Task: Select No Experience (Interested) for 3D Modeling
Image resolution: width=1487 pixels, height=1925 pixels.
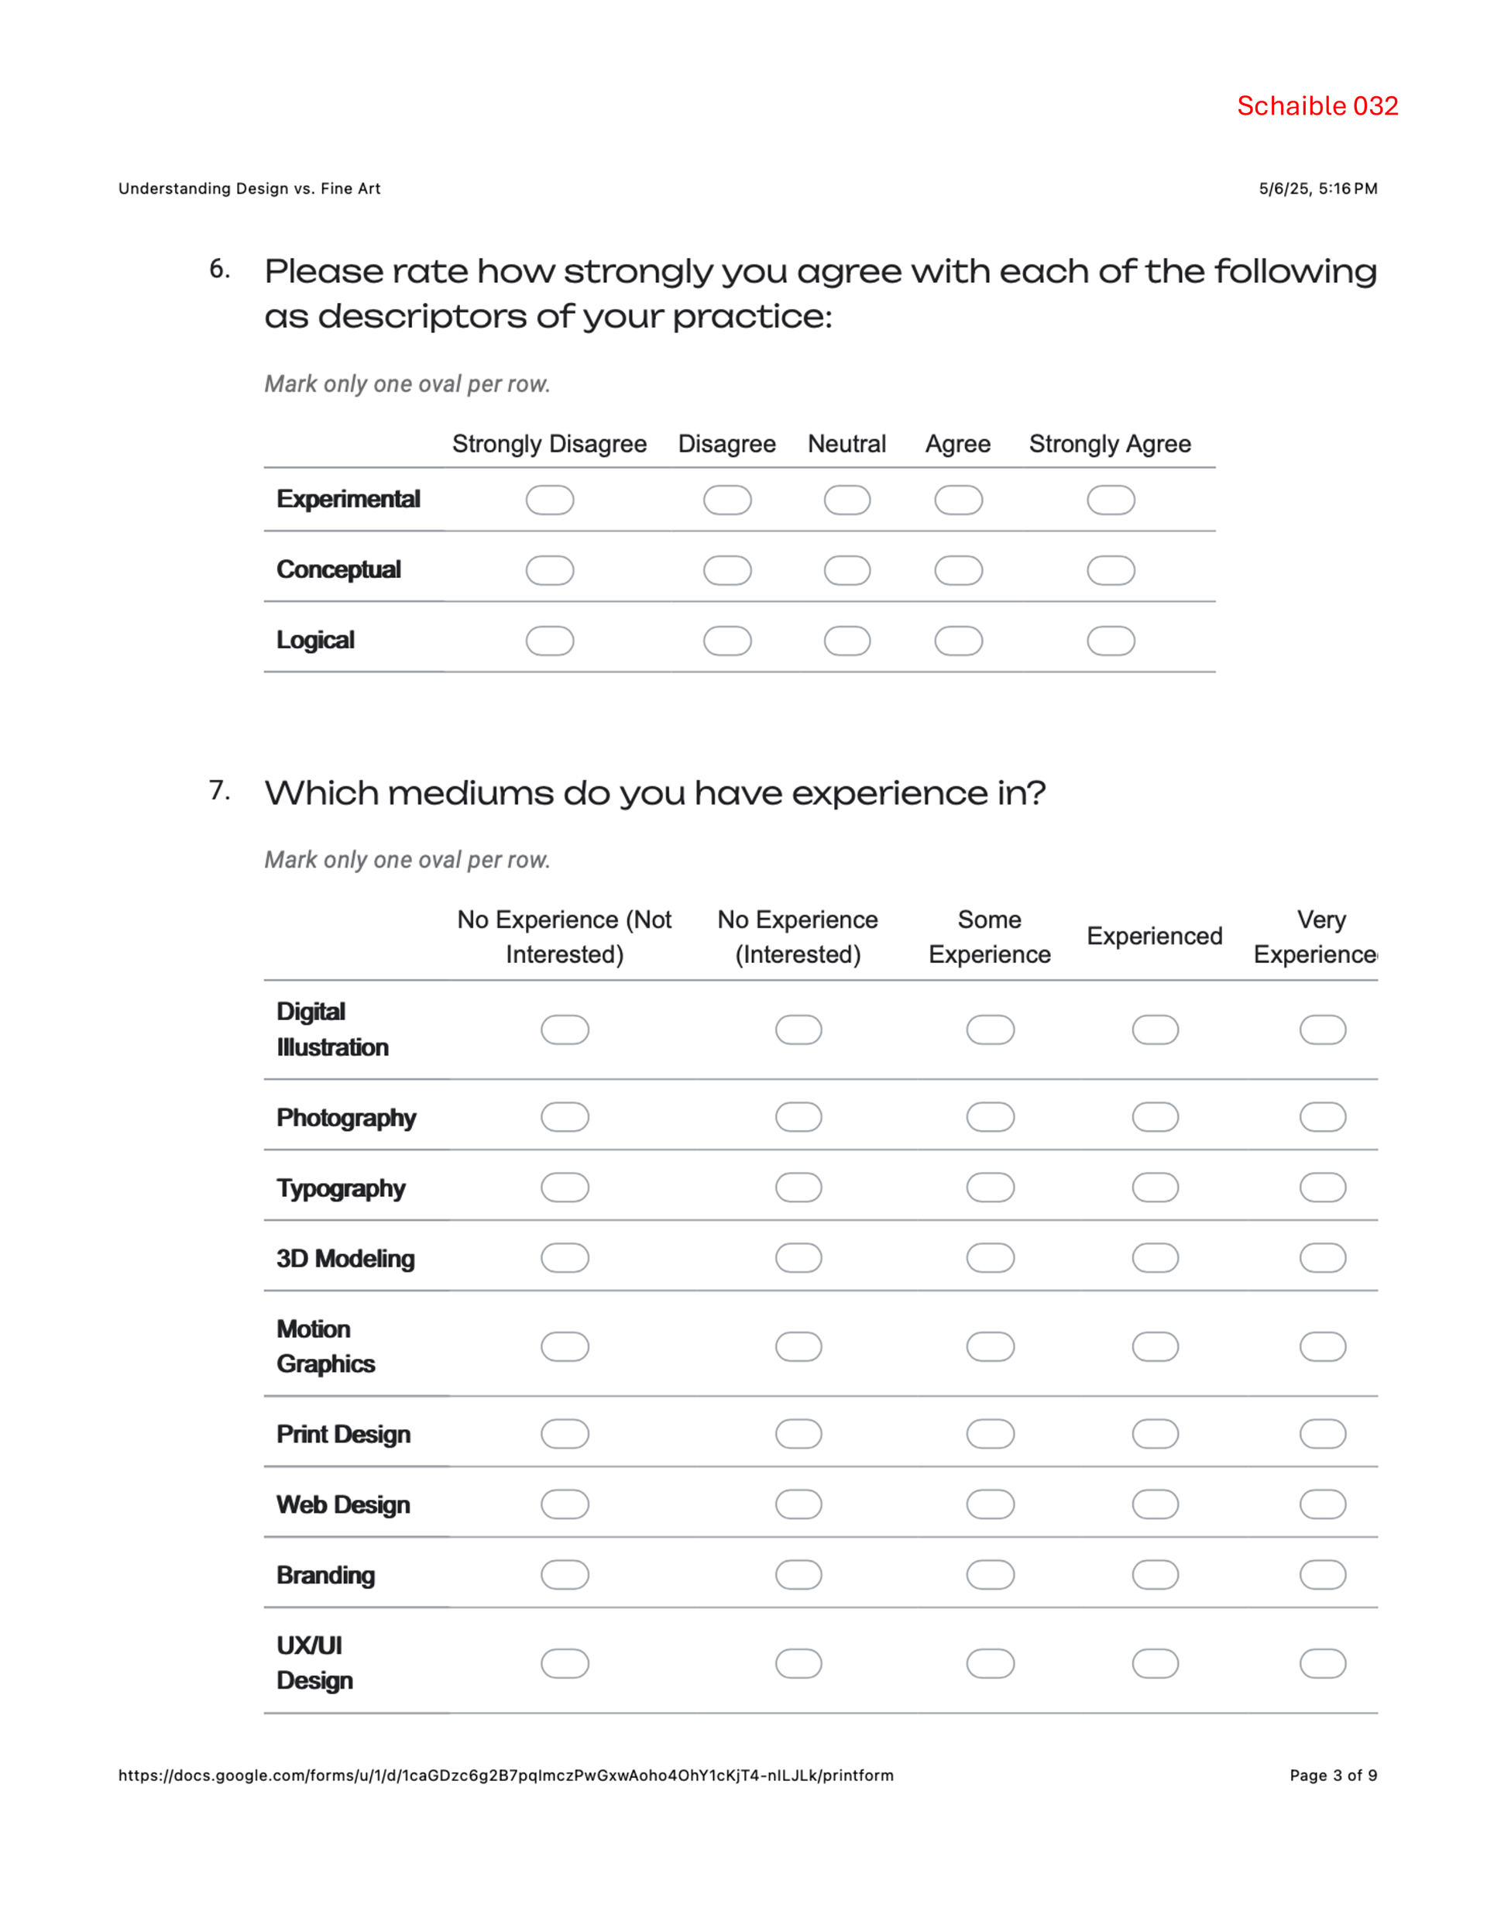Action: [798, 1258]
